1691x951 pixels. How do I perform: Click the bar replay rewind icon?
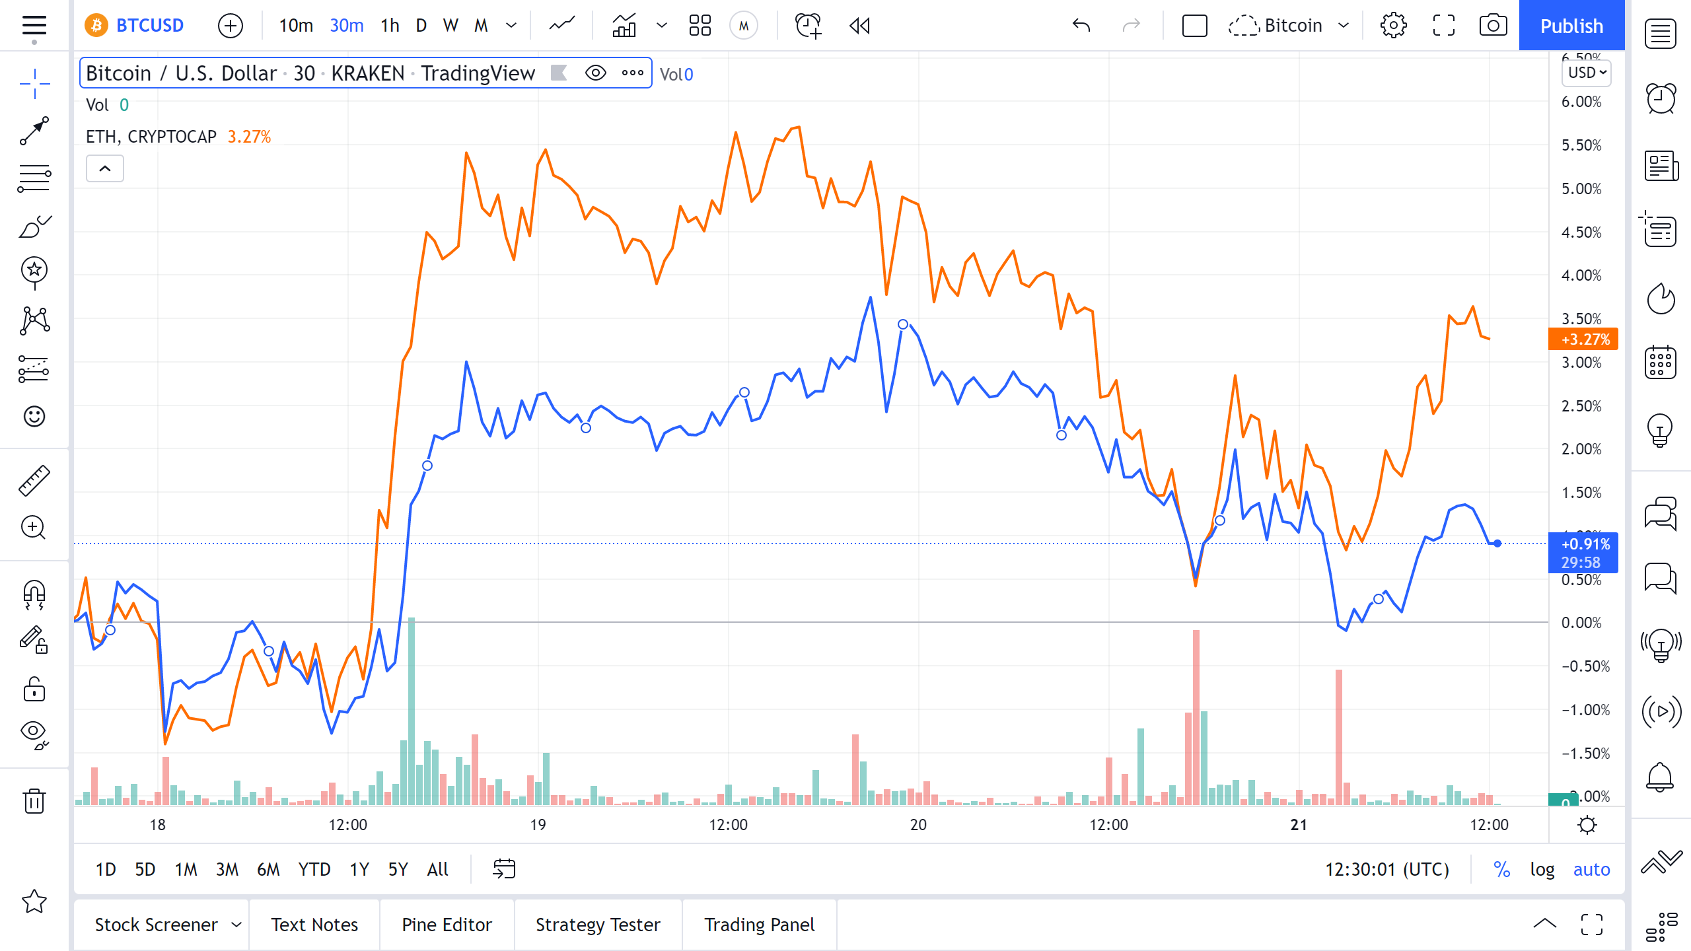pyautogui.click(x=859, y=26)
